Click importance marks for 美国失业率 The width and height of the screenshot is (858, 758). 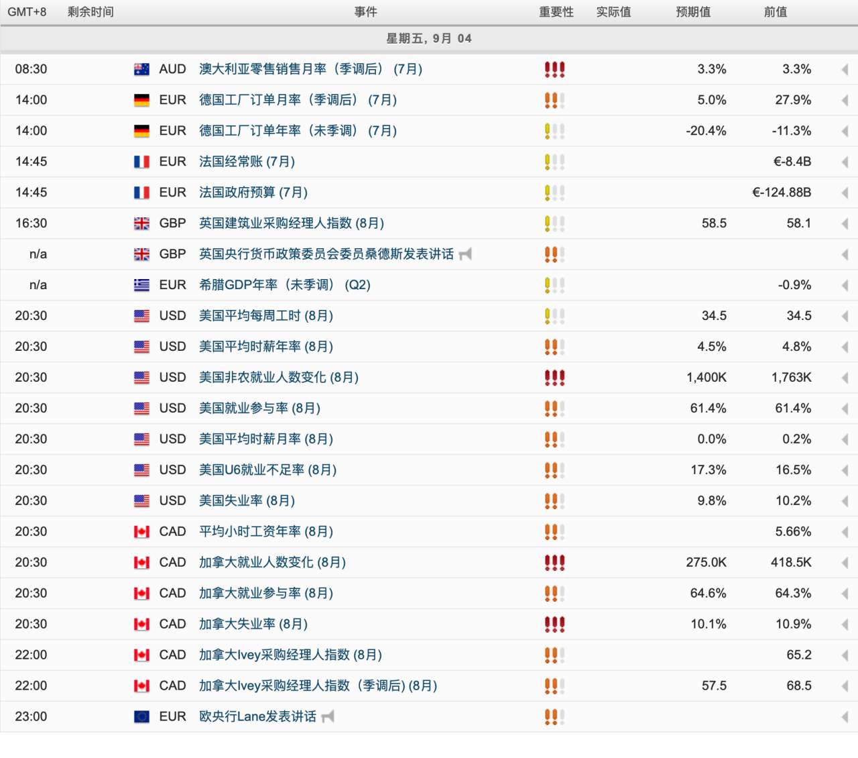click(x=554, y=501)
